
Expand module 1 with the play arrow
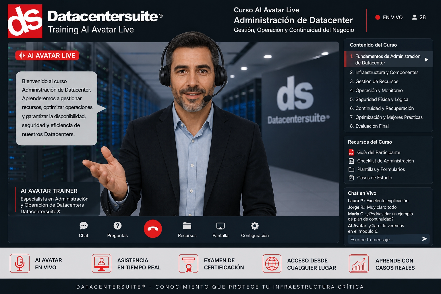(x=427, y=59)
